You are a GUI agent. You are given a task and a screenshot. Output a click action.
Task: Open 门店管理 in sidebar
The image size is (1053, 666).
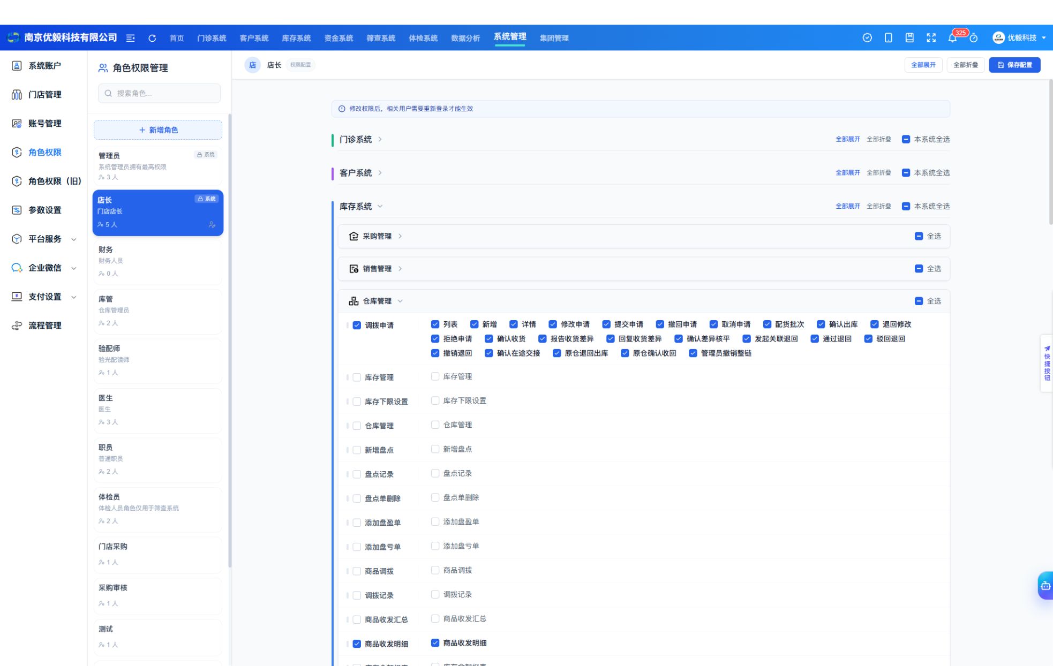pos(44,94)
